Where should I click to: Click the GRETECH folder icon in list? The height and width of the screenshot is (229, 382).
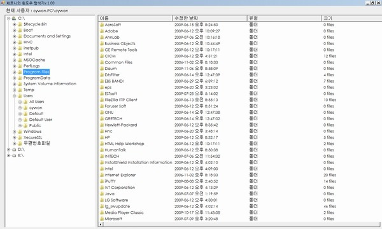102,119
